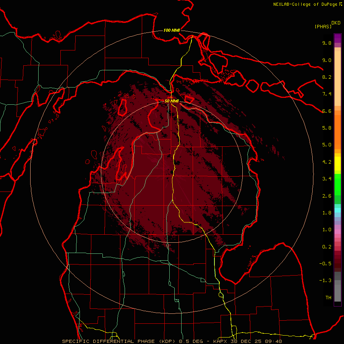Screen dimensions: 344x344
Task: Click the 3.4 legend value
Action: (x=327, y=179)
